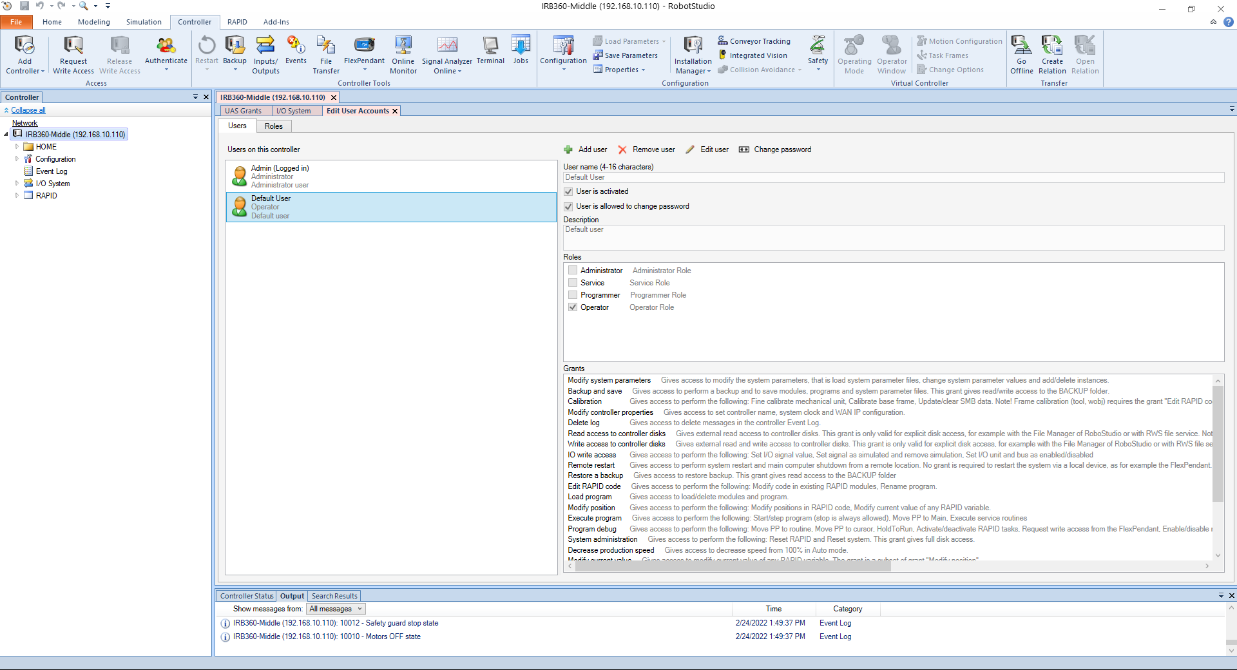Switch to Controller Status tab
The width and height of the screenshot is (1237, 670).
pos(247,596)
